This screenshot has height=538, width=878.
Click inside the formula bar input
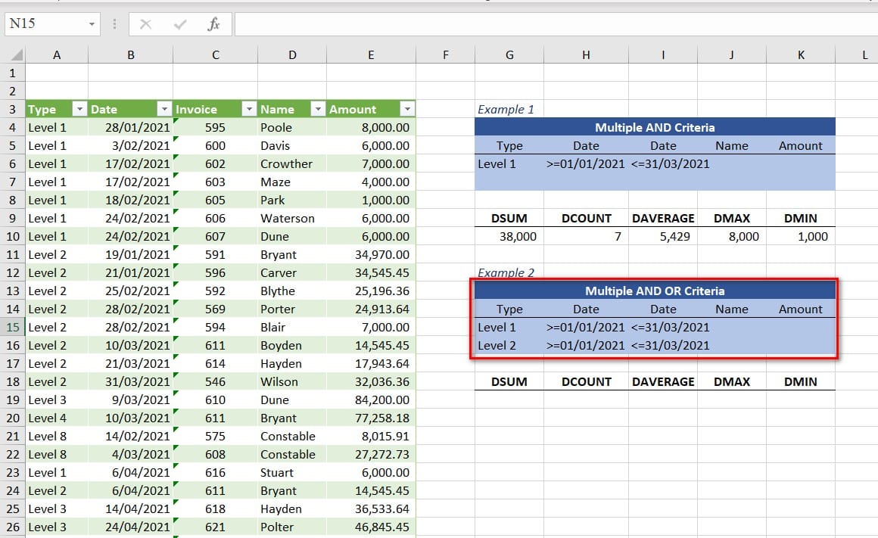(553, 24)
